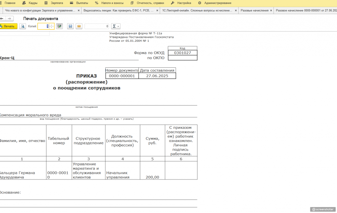Click the Отчетность documents icon
Viewport: 337px width, 213px height.
coord(132,3)
